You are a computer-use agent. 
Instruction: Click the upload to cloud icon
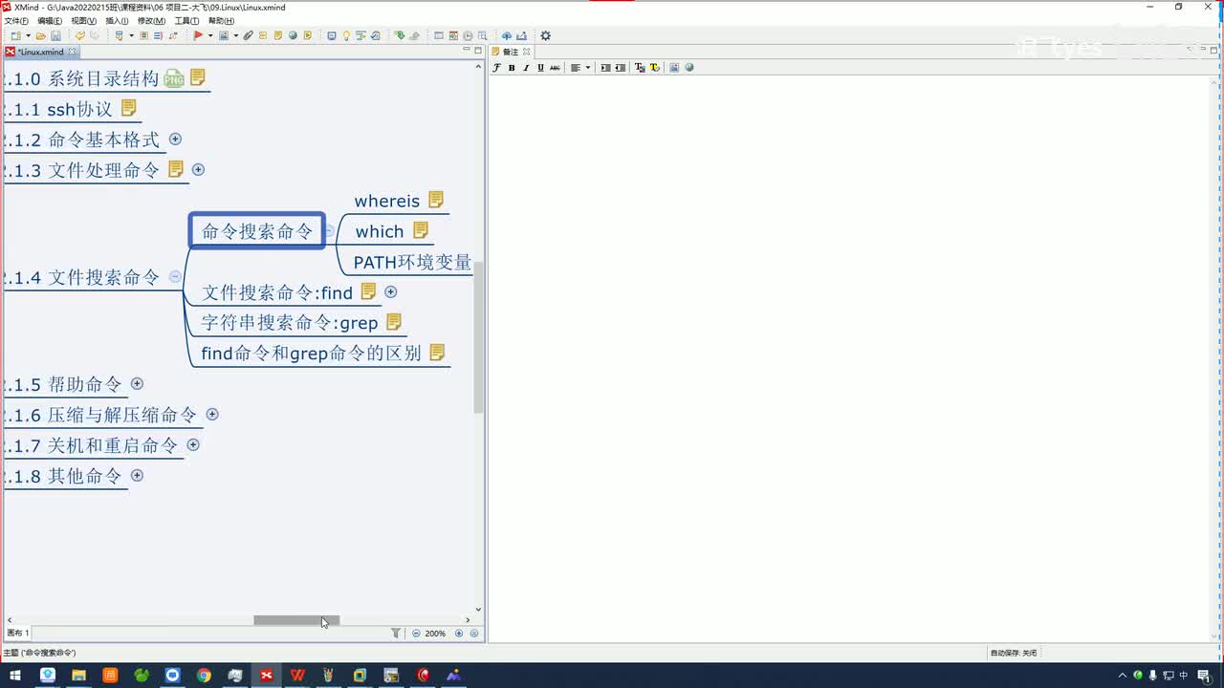click(x=506, y=36)
